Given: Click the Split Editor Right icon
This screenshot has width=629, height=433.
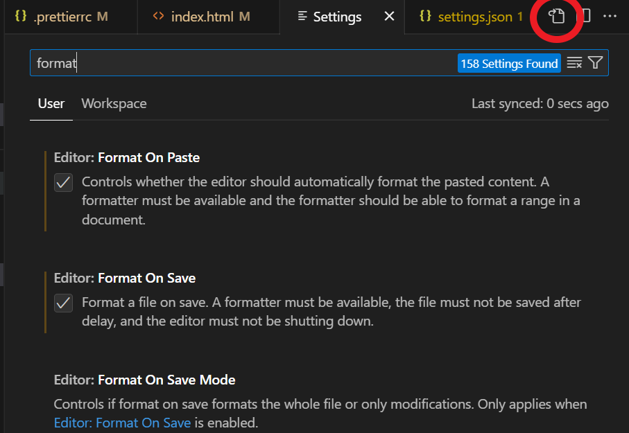Looking at the screenshot, I should click(x=585, y=17).
